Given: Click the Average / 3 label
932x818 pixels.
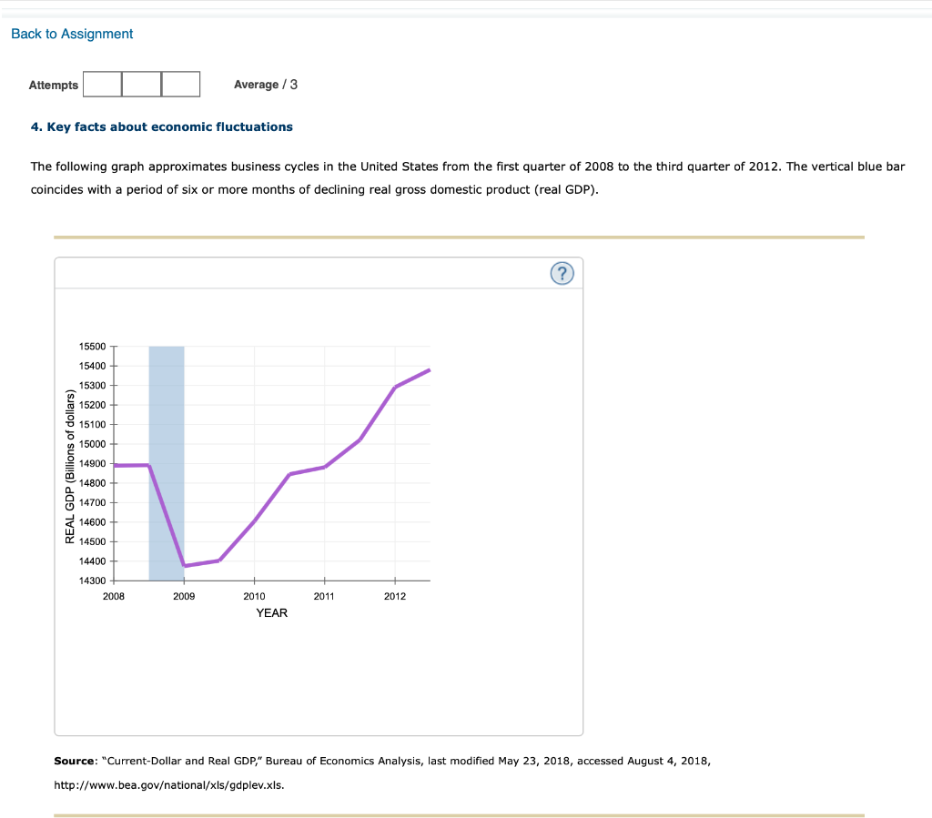Looking at the screenshot, I should [266, 84].
